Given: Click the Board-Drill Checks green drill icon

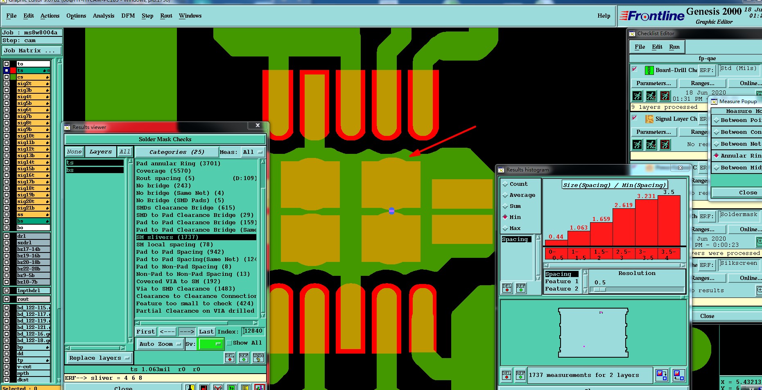Looking at the screenshot, I should [649, 70].
